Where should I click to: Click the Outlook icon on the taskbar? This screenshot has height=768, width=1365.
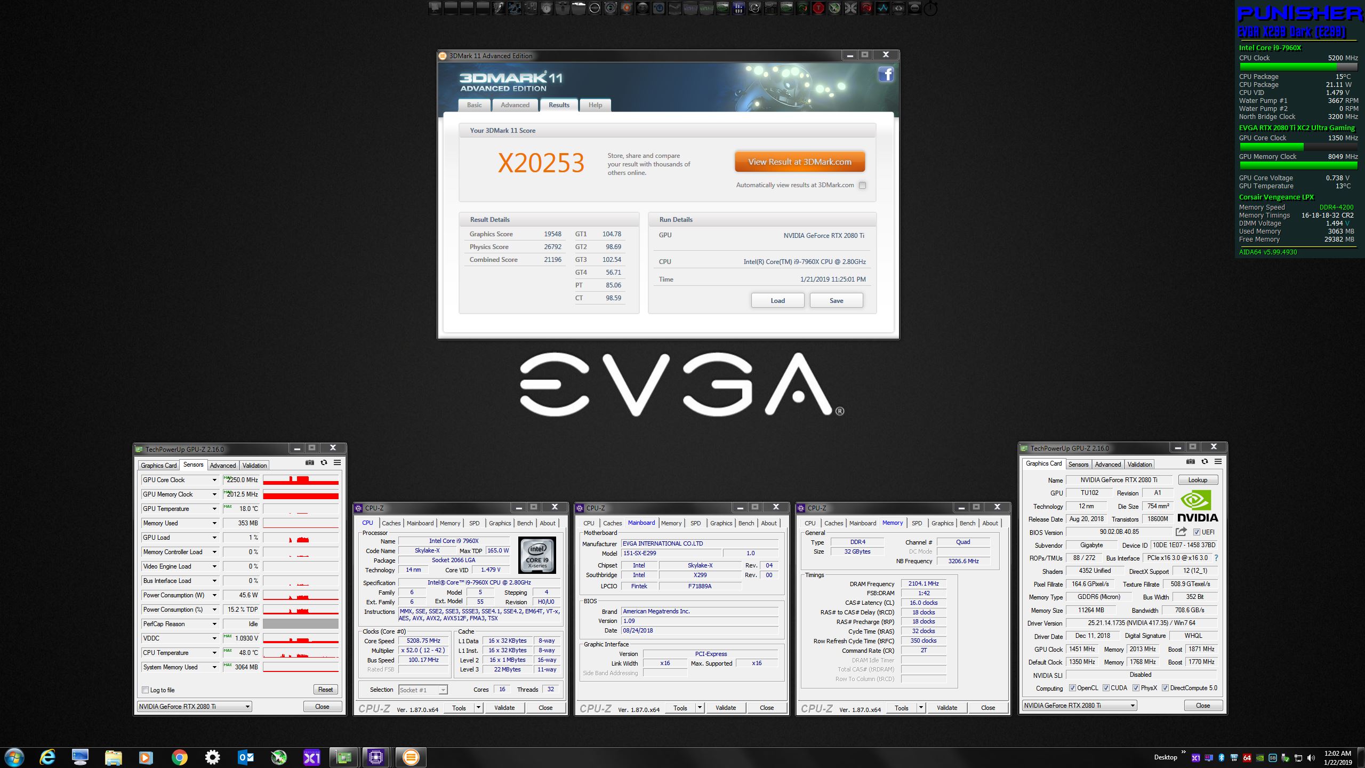245,757
